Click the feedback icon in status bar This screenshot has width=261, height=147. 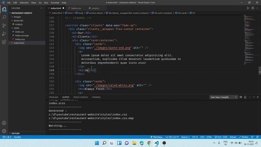click(252, 137)
